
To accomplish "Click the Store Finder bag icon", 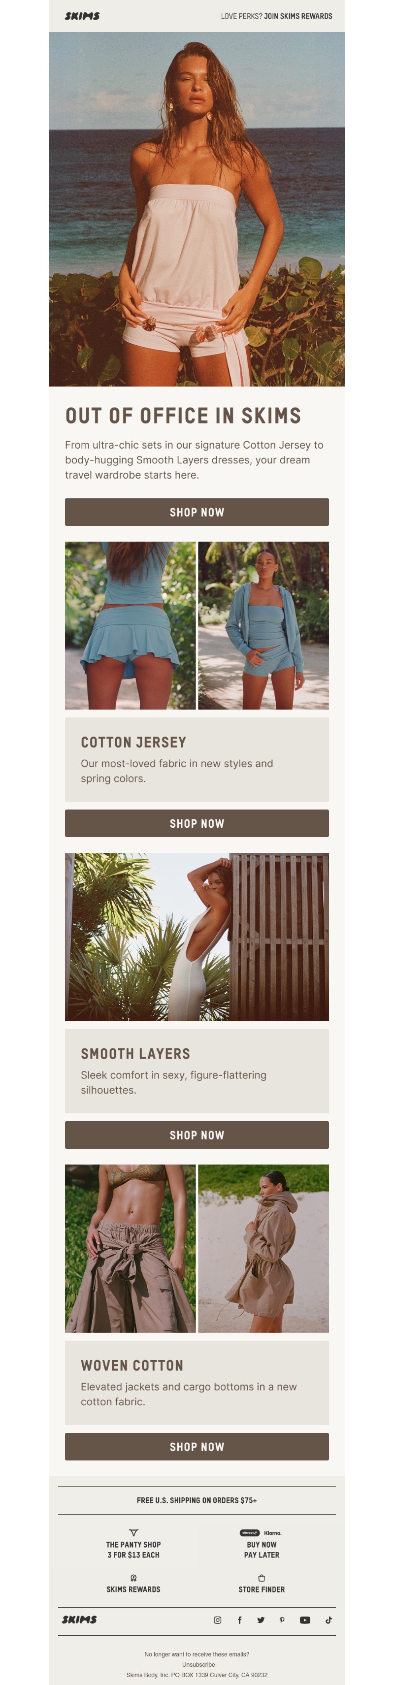I will (262, 1578).
